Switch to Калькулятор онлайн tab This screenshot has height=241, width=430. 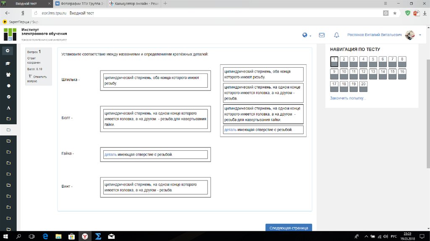pos(134,3)
